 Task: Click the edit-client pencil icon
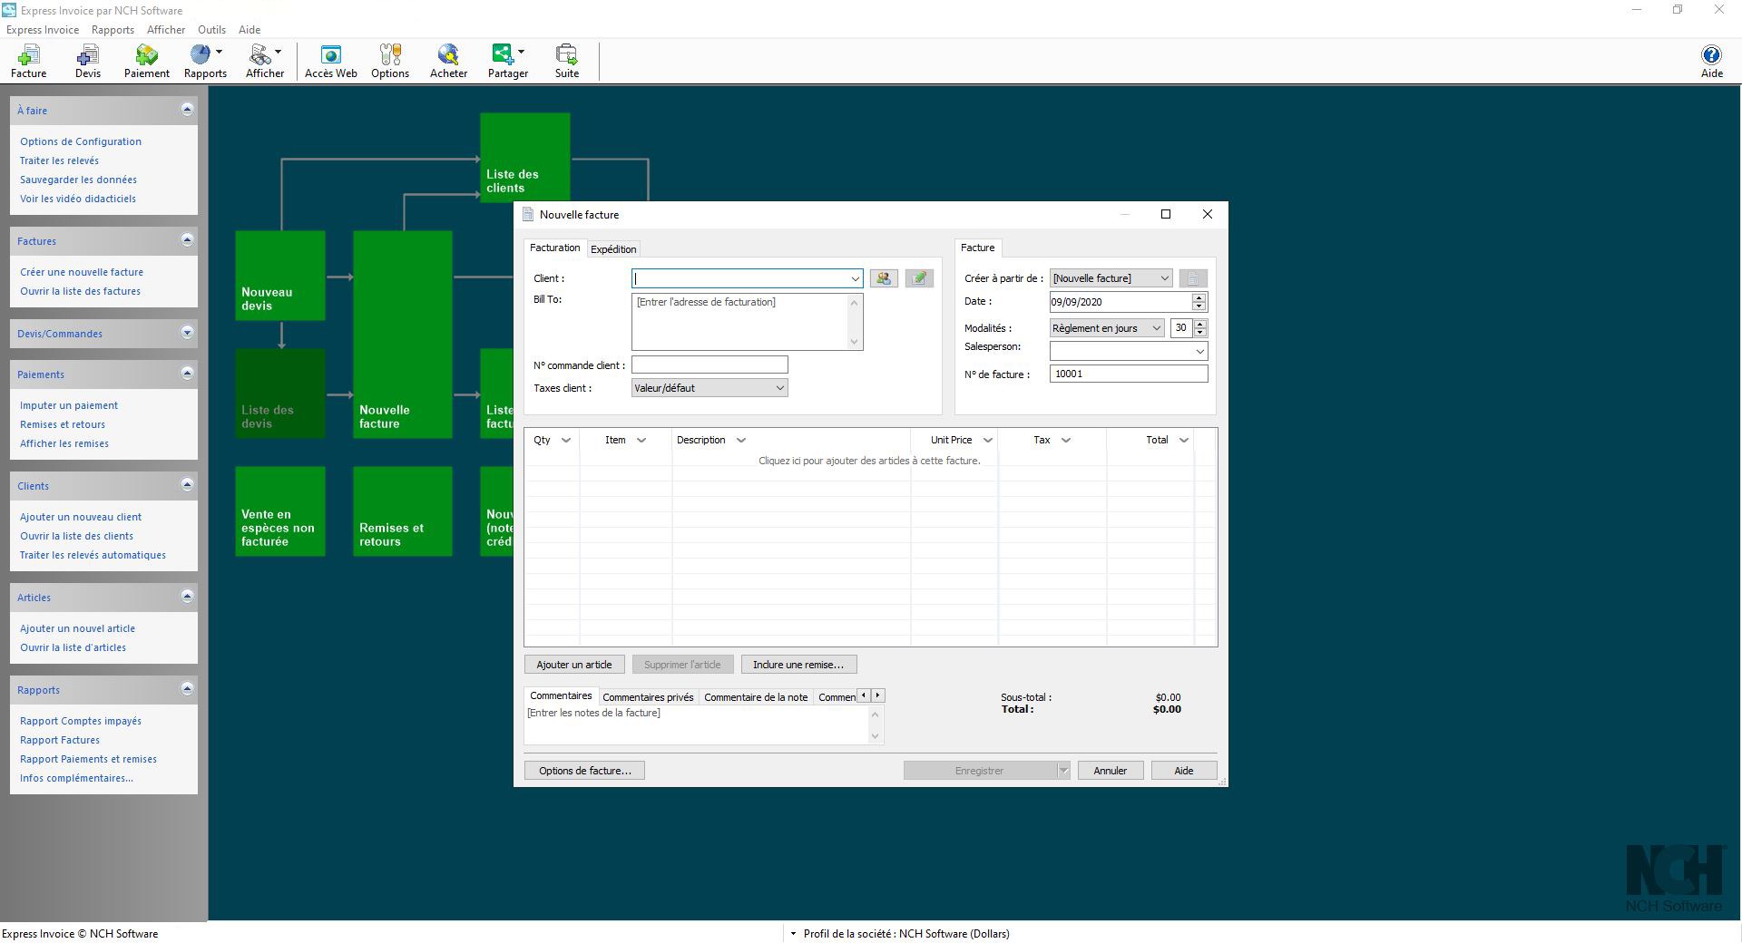919,278
